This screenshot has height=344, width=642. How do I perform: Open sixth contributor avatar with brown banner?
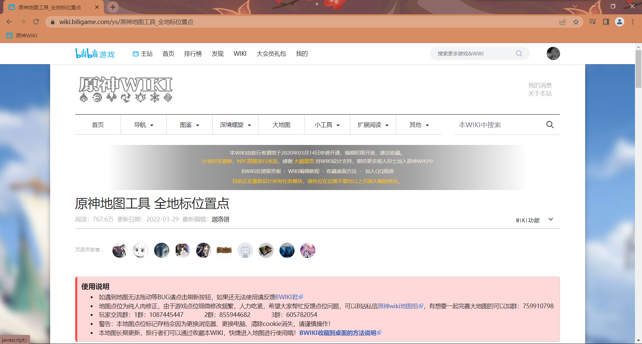pyautogui.click(x=224, y=250)
